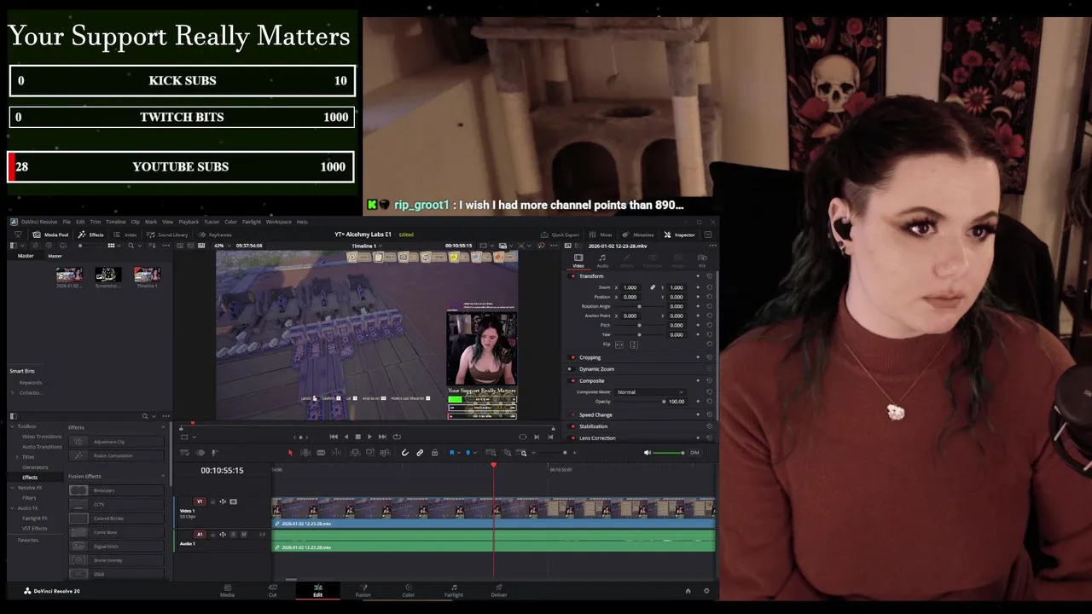This screenshot has width=1092, height=614.
Task: Lock the V1 video track
Action: (212, 501)
